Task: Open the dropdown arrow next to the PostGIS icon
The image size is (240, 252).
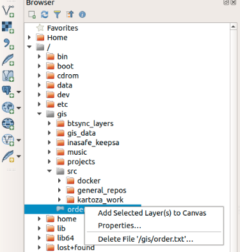Action: 19,92
